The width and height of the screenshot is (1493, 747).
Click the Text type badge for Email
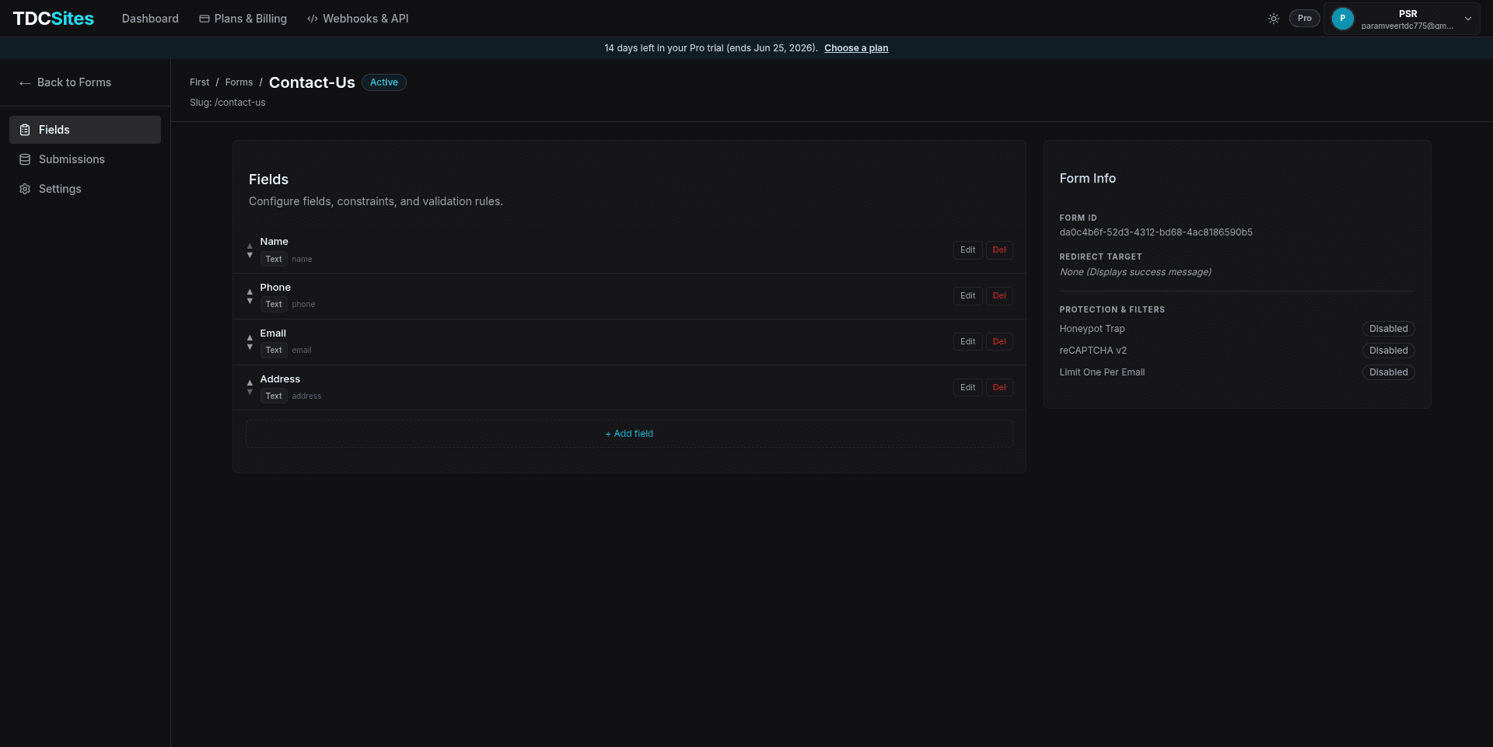click(274, 351)
